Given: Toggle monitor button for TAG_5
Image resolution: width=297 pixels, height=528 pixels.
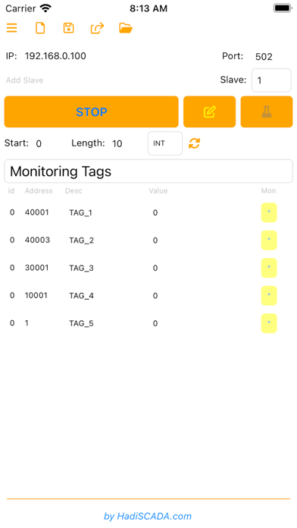Looking at the screenshot, I should [x=269, y=323].
